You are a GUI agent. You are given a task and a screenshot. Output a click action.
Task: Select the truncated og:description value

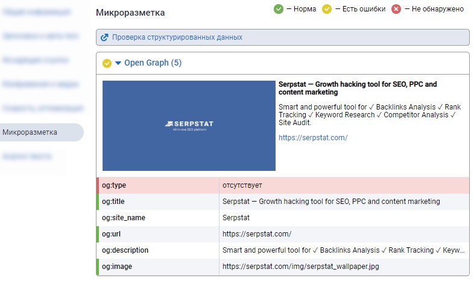tap(343, 250)
